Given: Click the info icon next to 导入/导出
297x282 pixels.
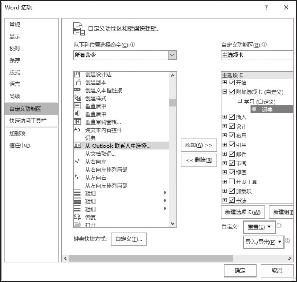Looking at the screenshot, I should (287, 240).
